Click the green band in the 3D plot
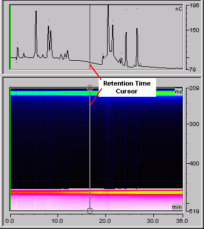 click(x=96, y=93)
